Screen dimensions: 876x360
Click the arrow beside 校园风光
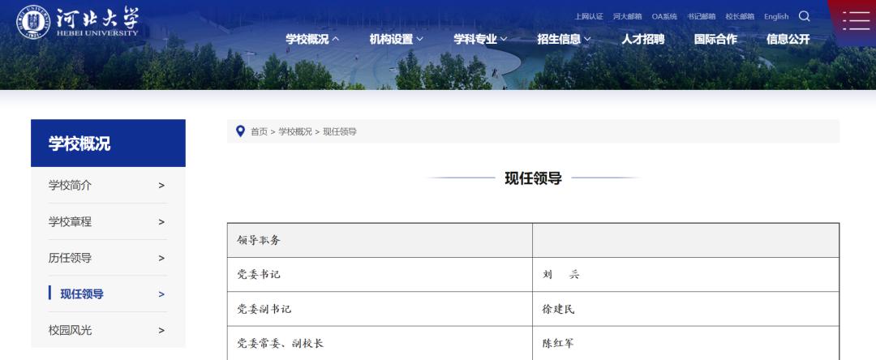click(161, 331)
